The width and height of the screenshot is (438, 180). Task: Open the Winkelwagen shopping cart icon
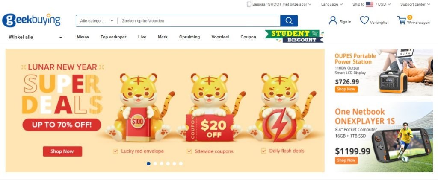click(x=402, y=20)
